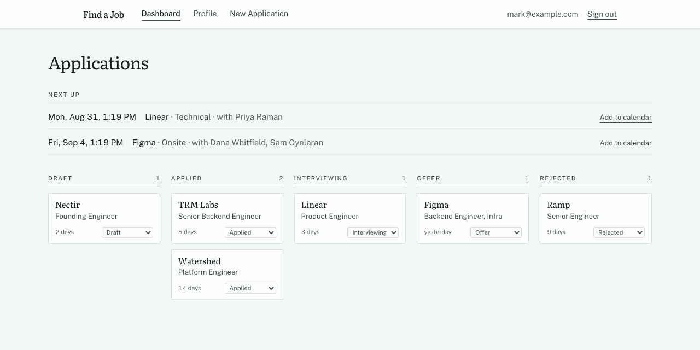The width and height of the screenshot is (700, 350).
Task: Open the Watershed card title
Action: click(x=200, y=261)
